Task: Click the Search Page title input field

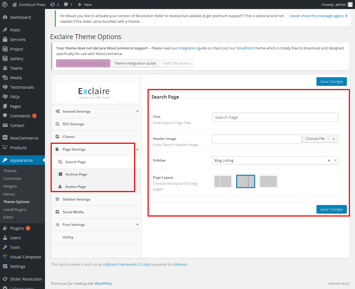Action: click(275, 117)
